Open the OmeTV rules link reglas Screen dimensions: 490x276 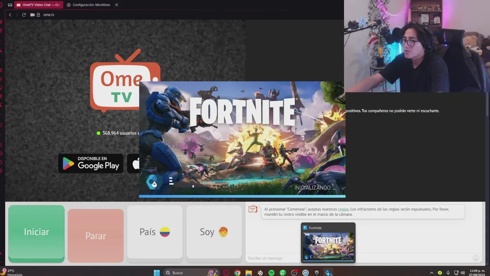click(x=343, y=209)
